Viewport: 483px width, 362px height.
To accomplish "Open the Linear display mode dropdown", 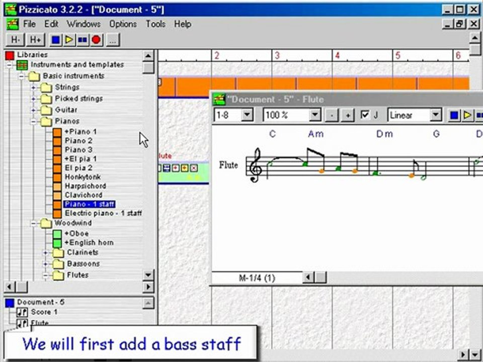I will pos(436,115).
